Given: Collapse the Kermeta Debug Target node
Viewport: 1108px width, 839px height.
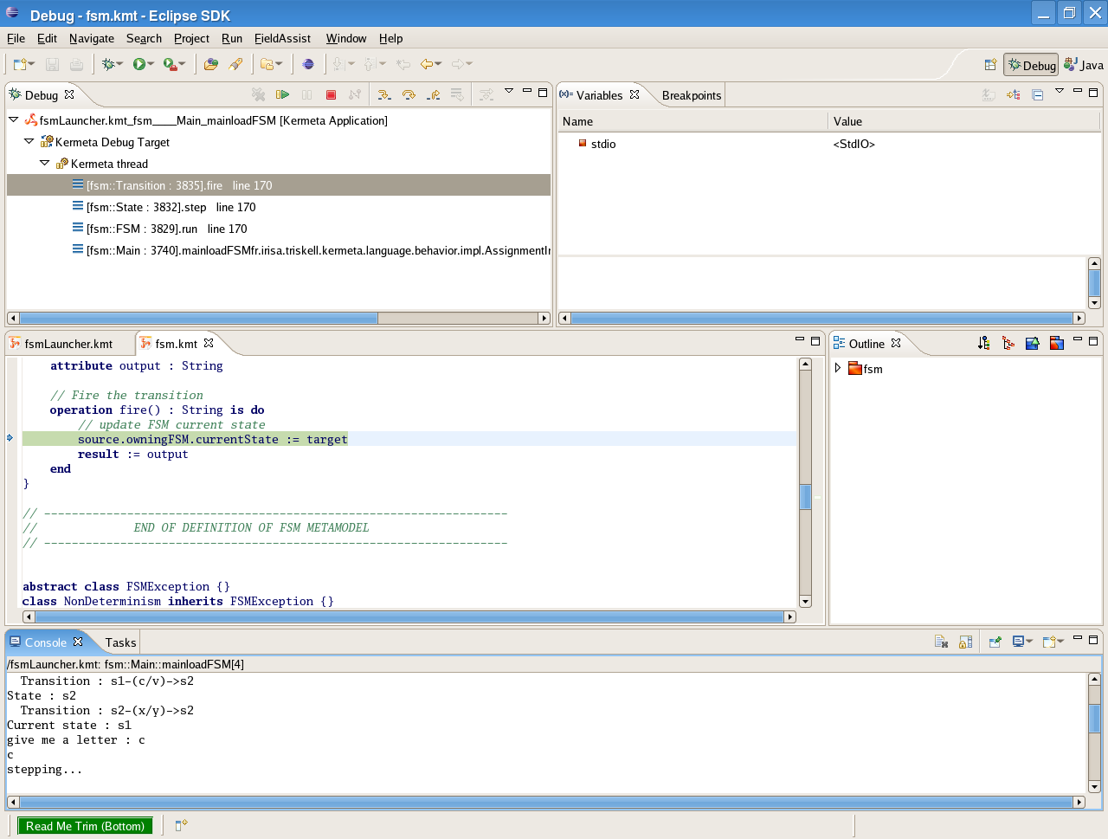Looking at the screenshot, I should [x=29, y=141].
